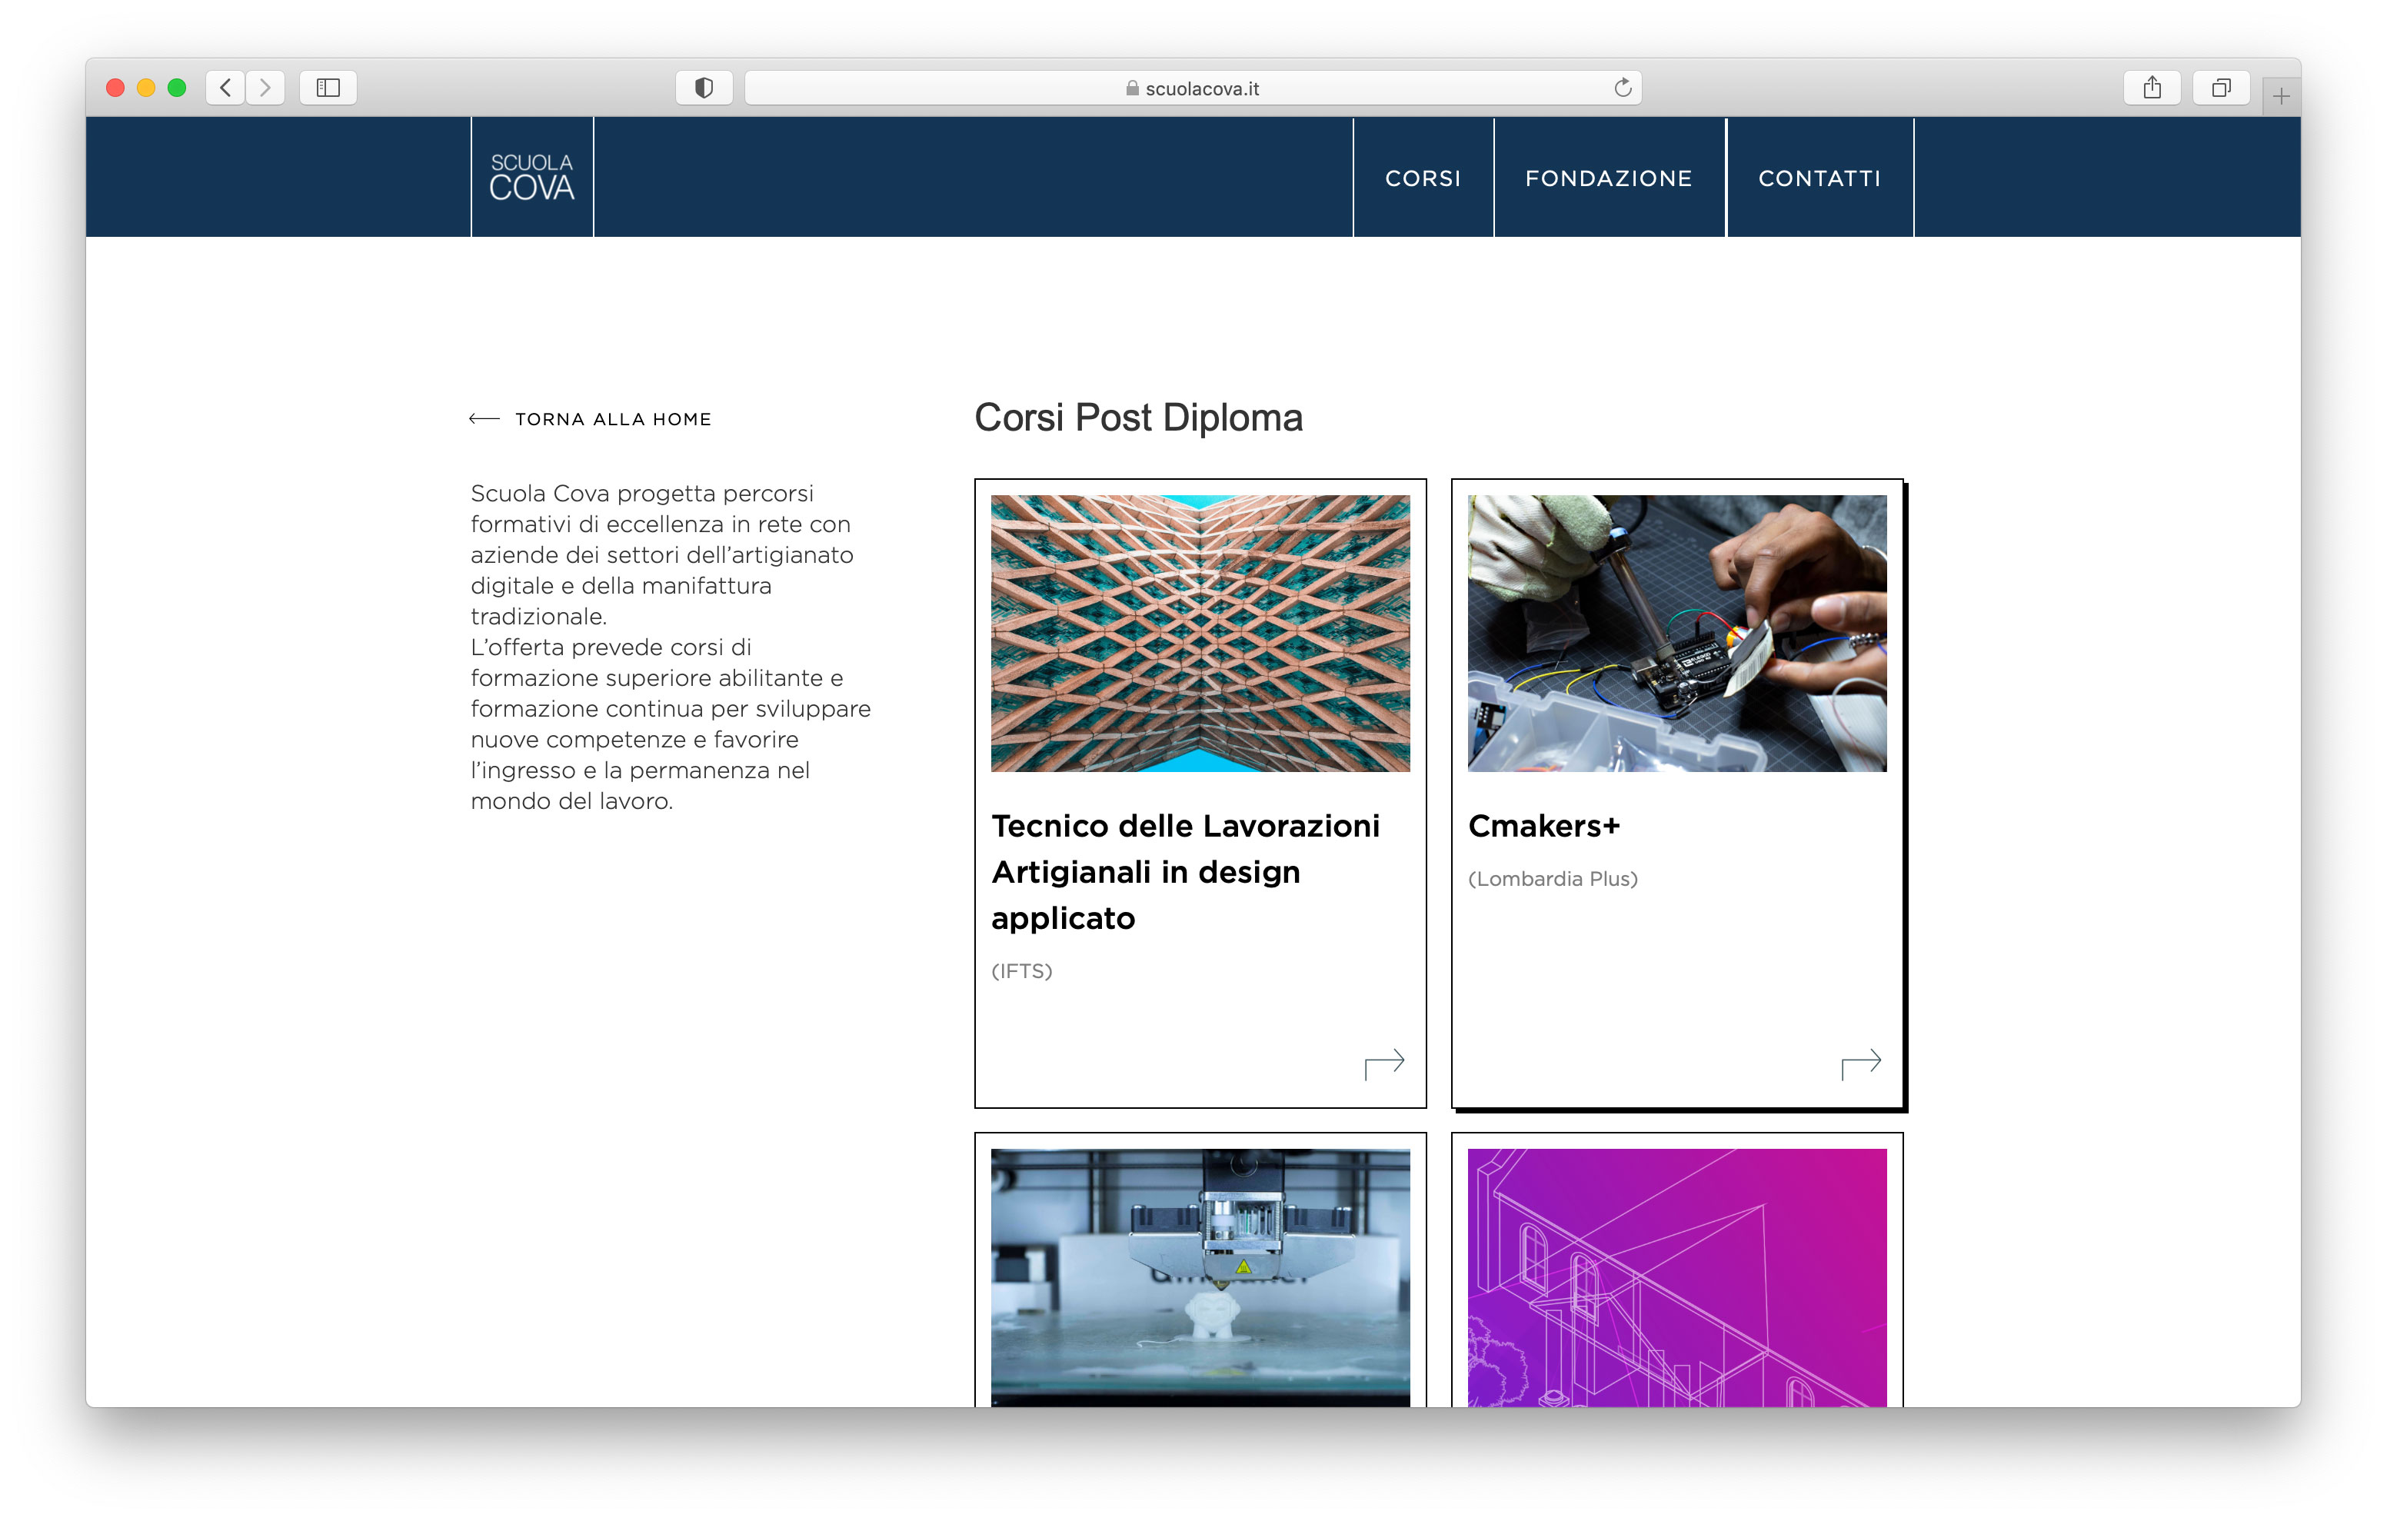
Task: Click the TORNA ALLA HOME link
Action: coord(613,419)
